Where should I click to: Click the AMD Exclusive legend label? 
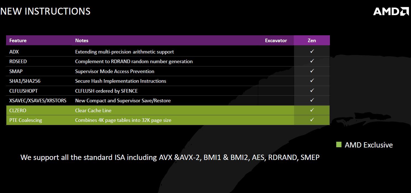(x=369, y=145)
